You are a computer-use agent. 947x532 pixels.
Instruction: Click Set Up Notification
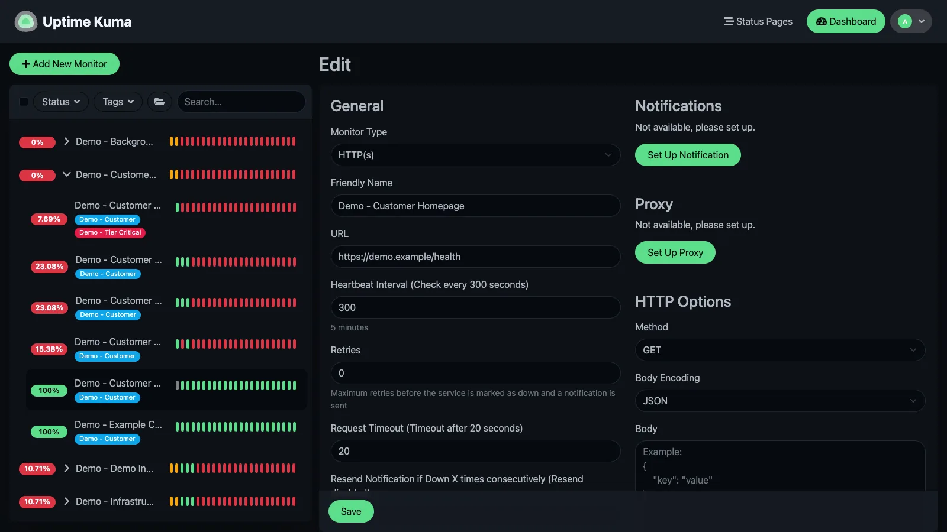pos(688,155)
